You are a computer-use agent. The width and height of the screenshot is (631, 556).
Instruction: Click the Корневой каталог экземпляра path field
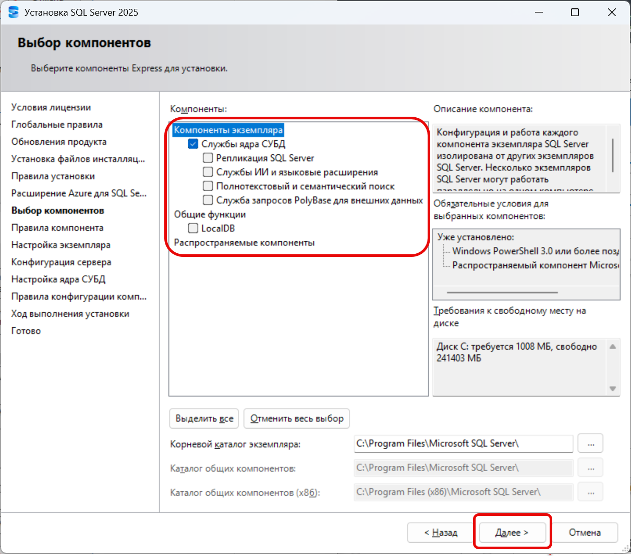tap(463, 444)
